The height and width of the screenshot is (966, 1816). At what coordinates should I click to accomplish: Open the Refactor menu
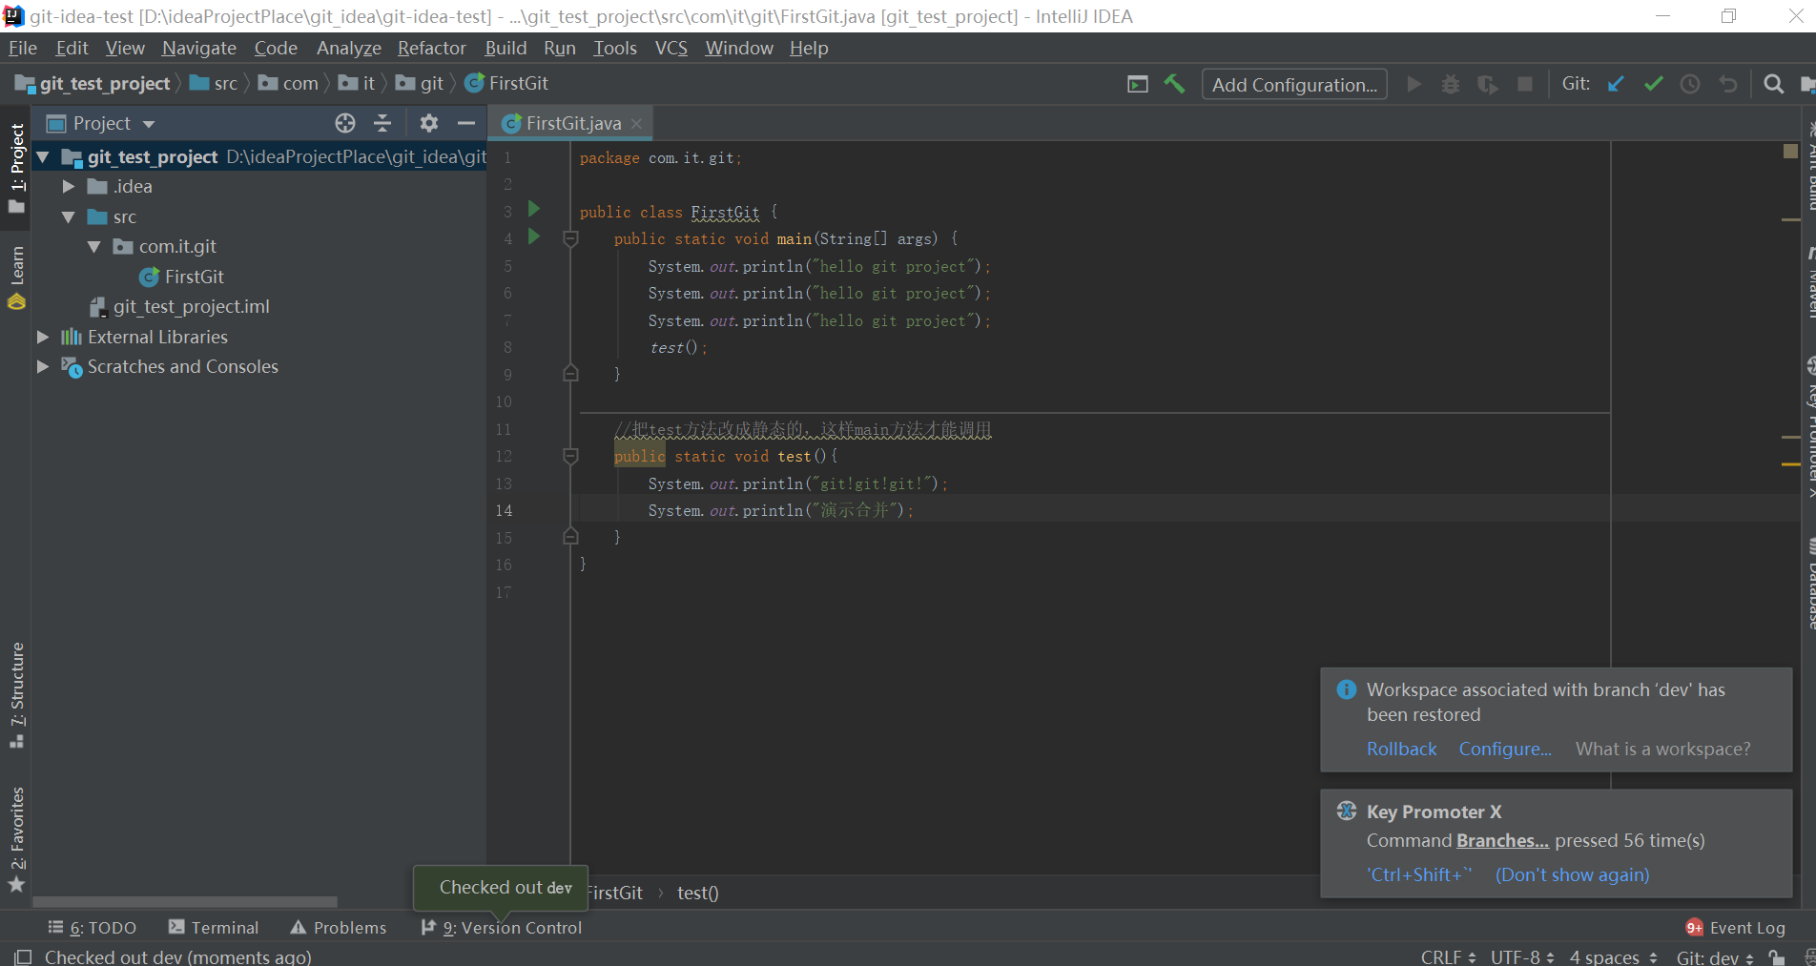click(x=431, y=48)
